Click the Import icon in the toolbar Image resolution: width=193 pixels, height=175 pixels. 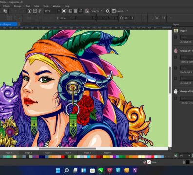coord(29,11)
